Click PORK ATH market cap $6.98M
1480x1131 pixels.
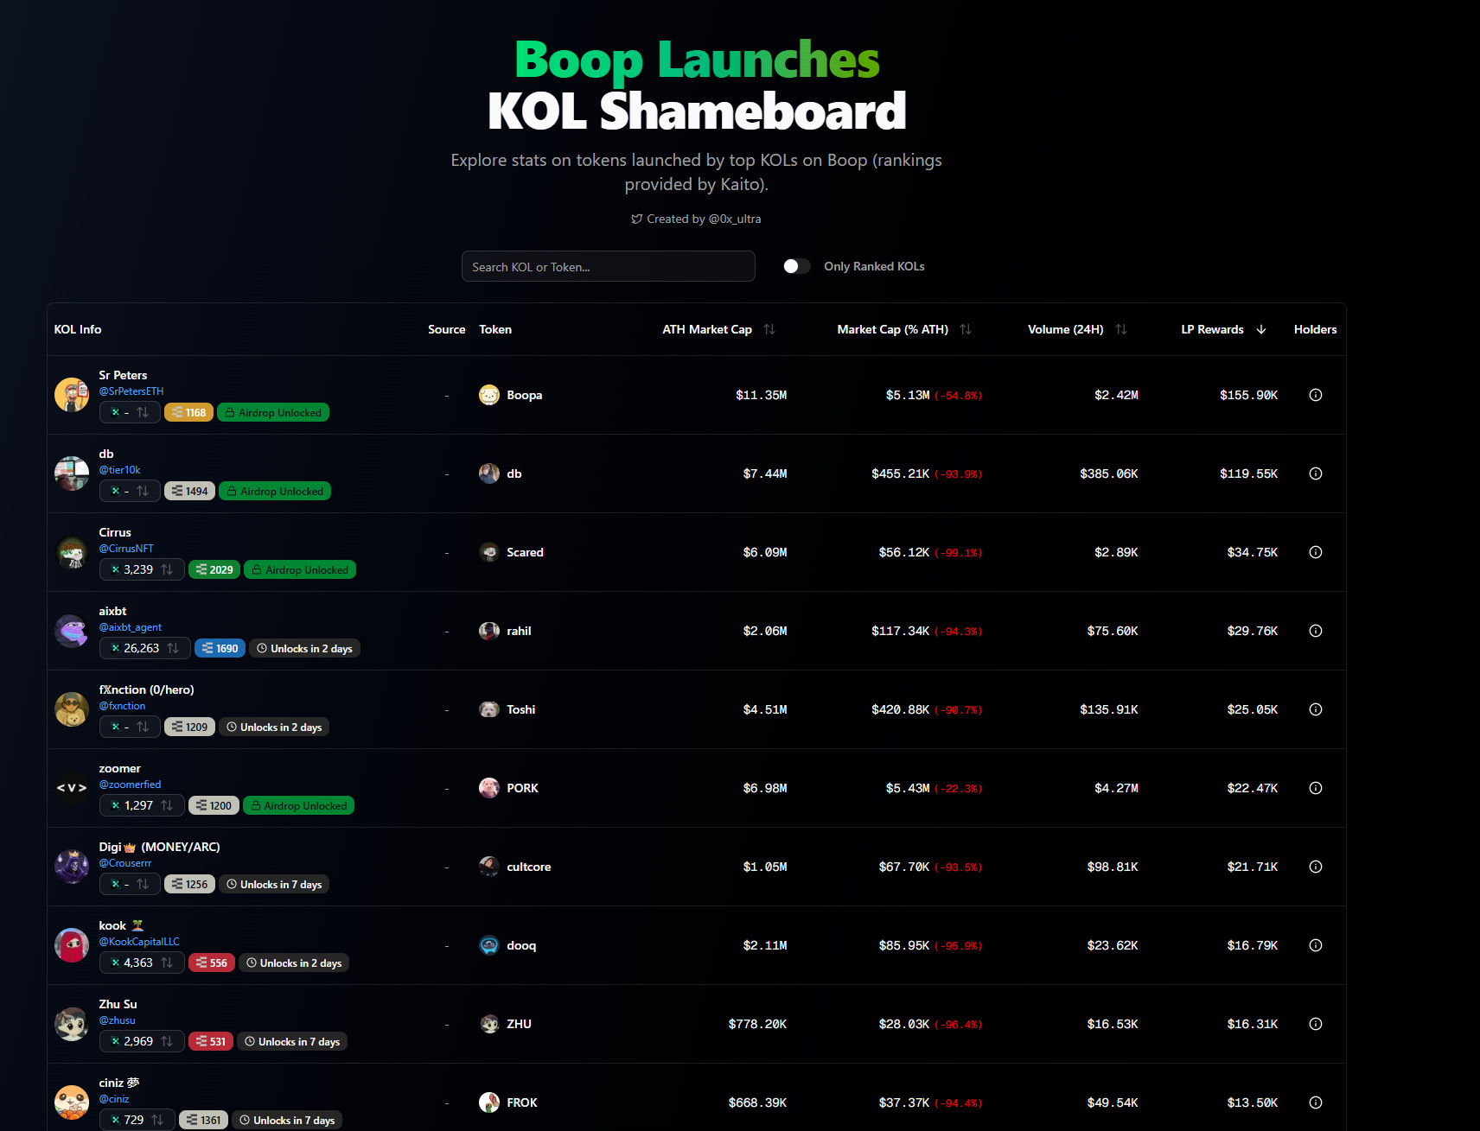(765, 788)
